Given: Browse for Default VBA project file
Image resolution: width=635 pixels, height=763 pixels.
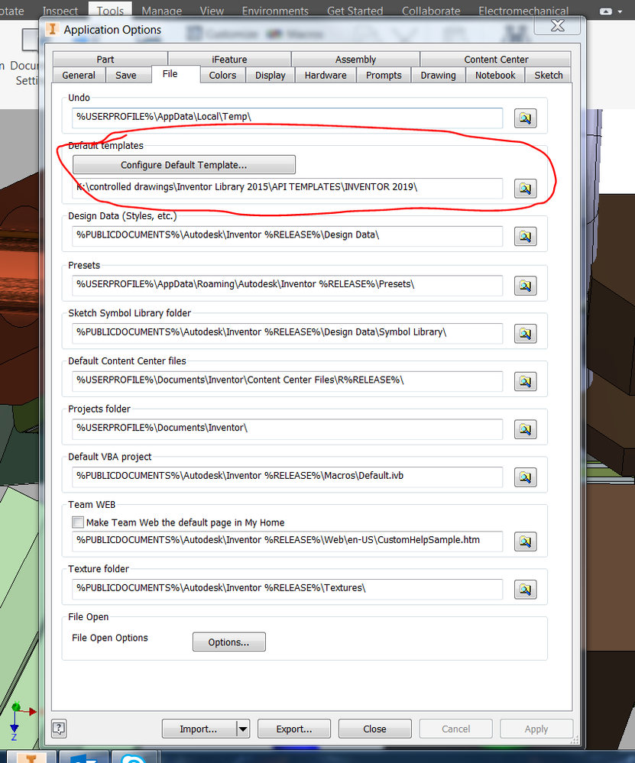Looking at the screenshot, I should [526, 477].
